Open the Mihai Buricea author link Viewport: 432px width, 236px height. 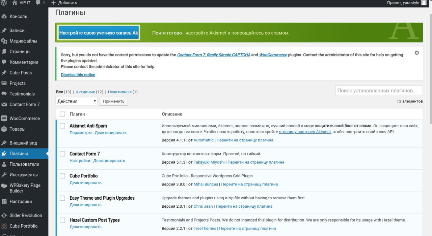click(206, 184)
